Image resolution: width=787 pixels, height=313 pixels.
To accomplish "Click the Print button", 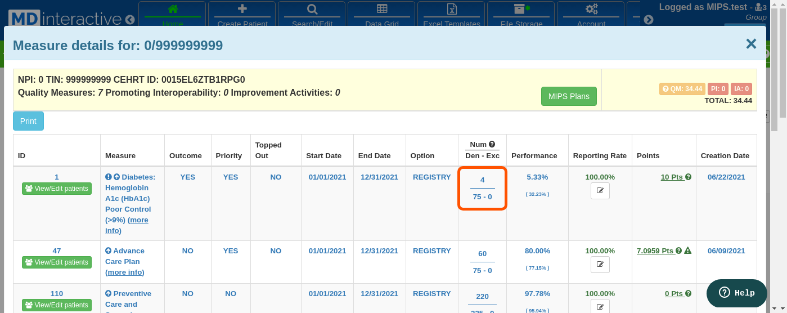I will pos(28,121).
